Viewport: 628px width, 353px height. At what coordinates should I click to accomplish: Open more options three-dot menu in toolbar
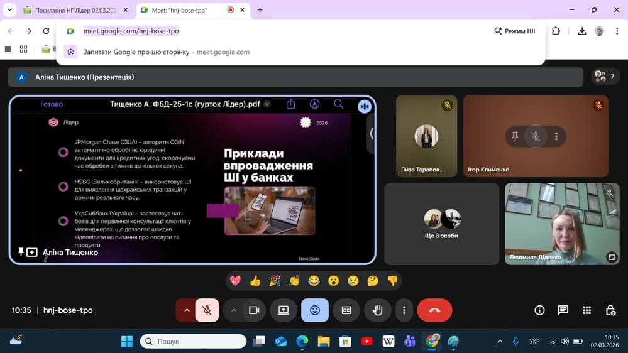(404, 310)
